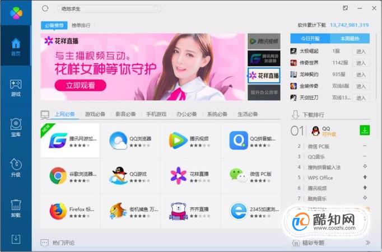Open the 卸载 (Uninstall) trash icon
This screenshot has width=382, height=252.
[x=15, y=207]
